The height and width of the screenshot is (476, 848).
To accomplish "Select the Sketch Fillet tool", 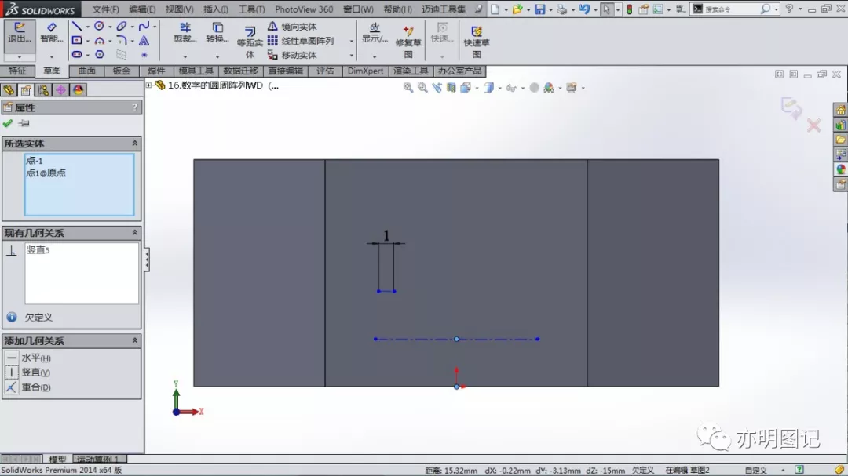I will click(121, 41).
